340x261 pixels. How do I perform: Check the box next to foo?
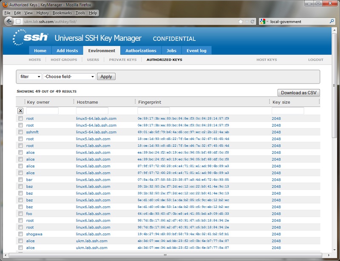[20, 213]
